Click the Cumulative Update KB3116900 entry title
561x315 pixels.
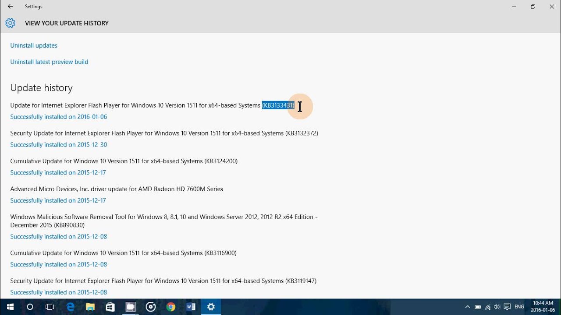click(124, 253)
